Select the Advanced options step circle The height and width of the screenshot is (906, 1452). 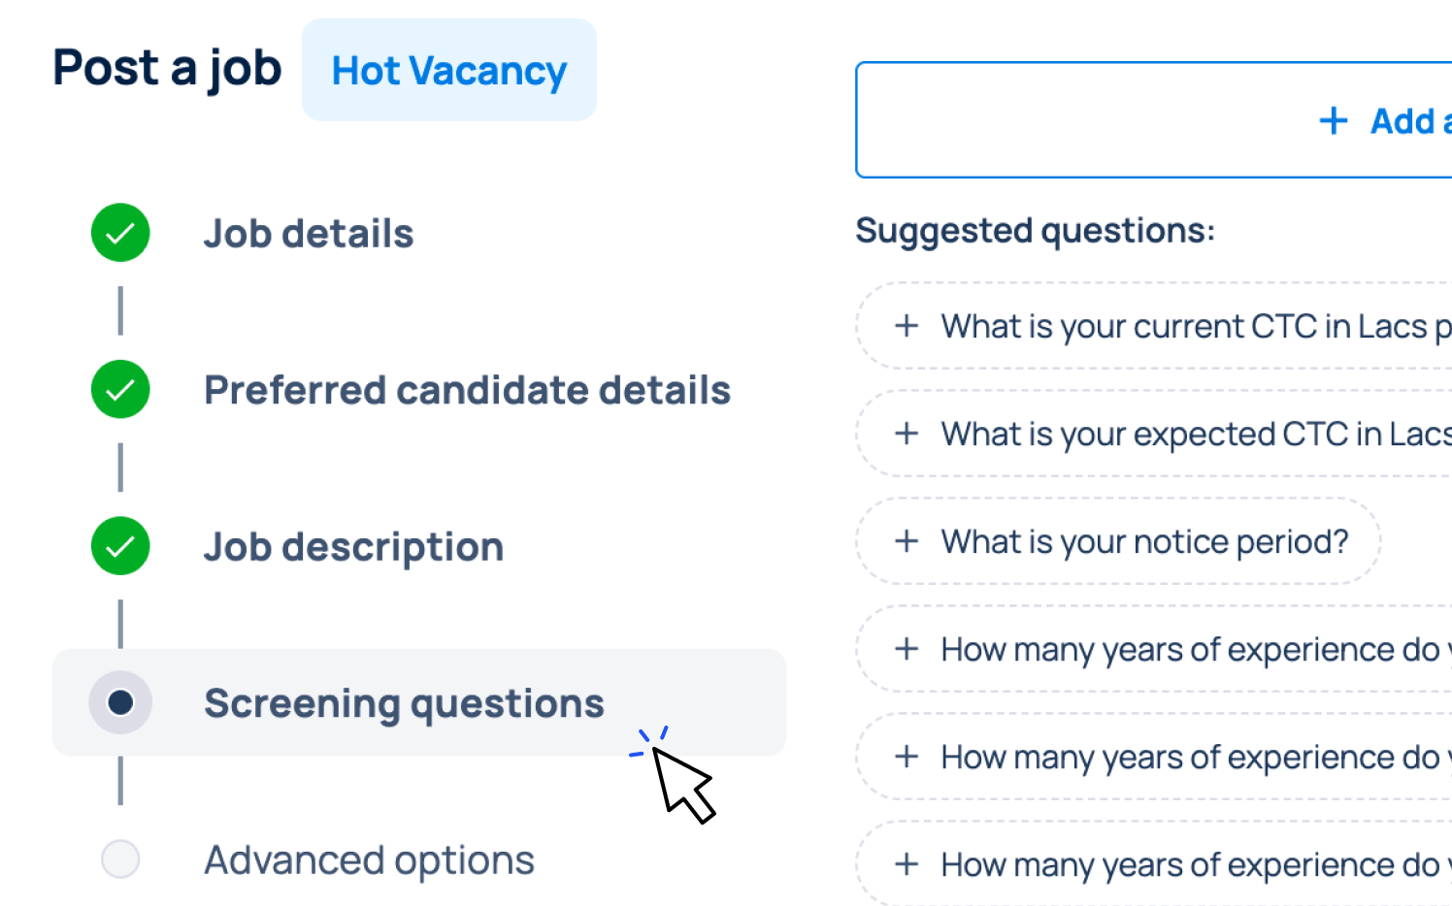point(120,859)
